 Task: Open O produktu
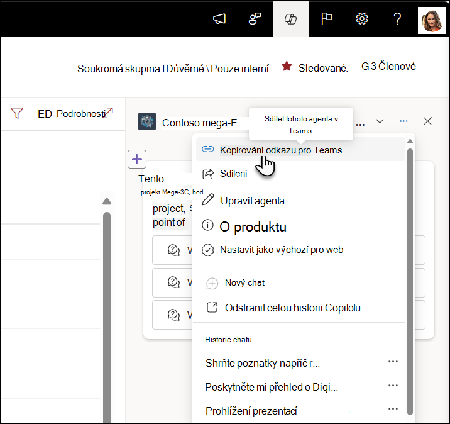(x=300, y=226)
